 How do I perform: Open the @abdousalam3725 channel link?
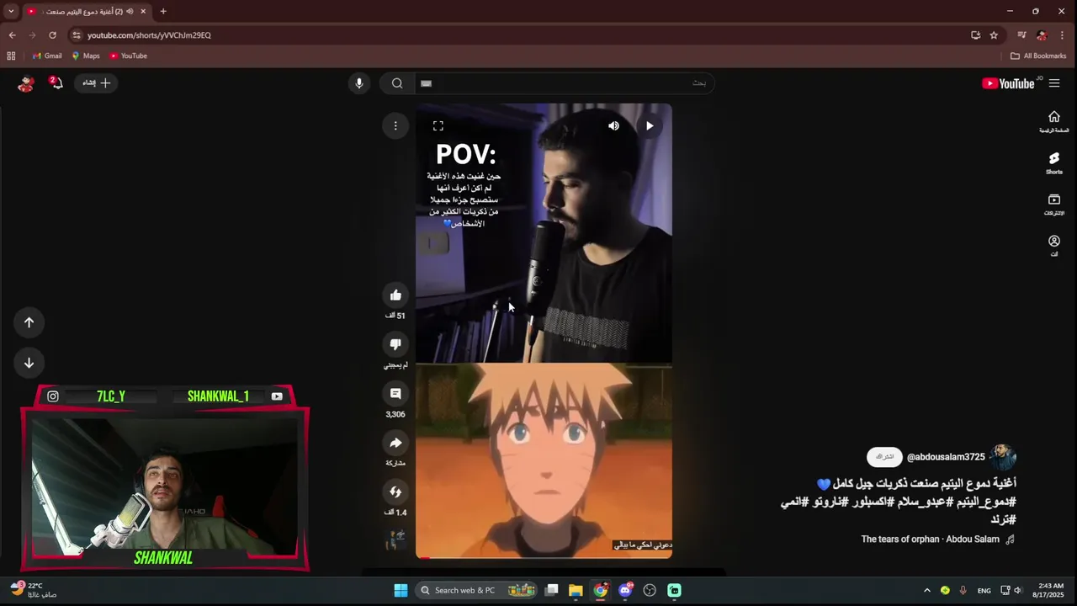(946, 457)
